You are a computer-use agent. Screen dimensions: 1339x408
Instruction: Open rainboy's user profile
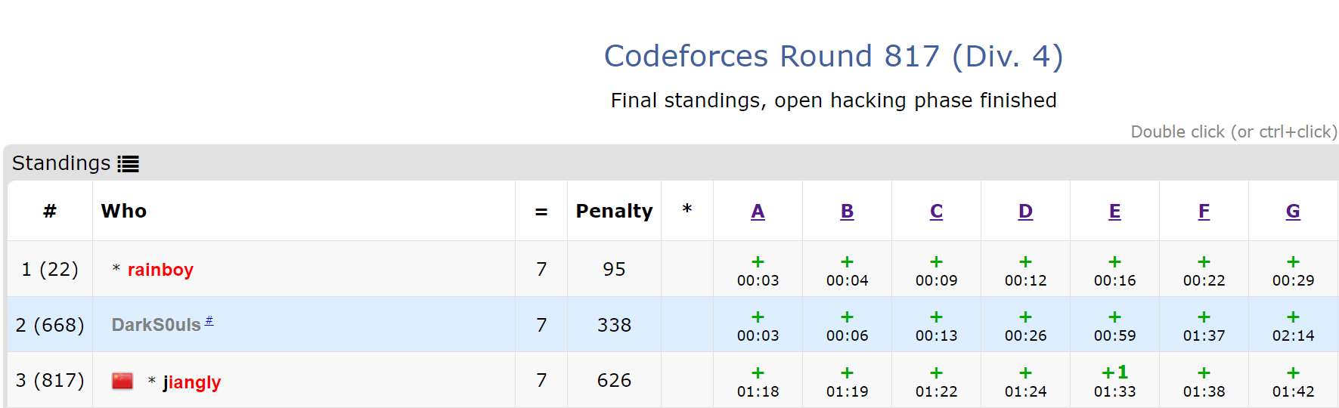pos(160,270)
